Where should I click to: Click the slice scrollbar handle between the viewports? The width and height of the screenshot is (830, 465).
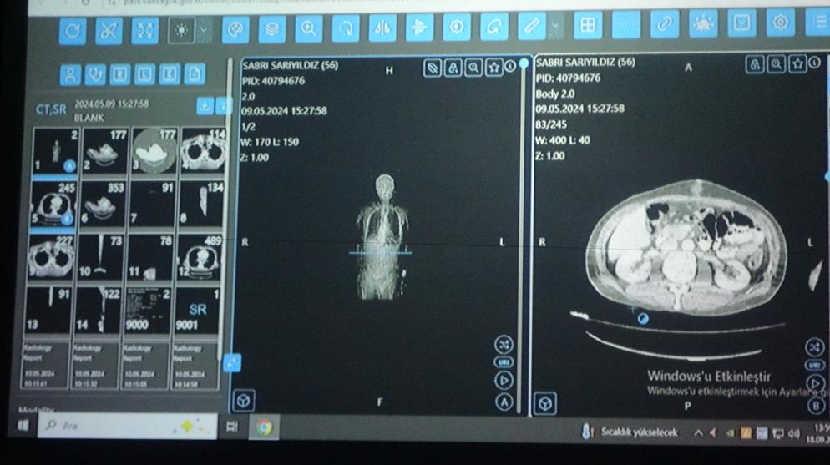point(524,63)
